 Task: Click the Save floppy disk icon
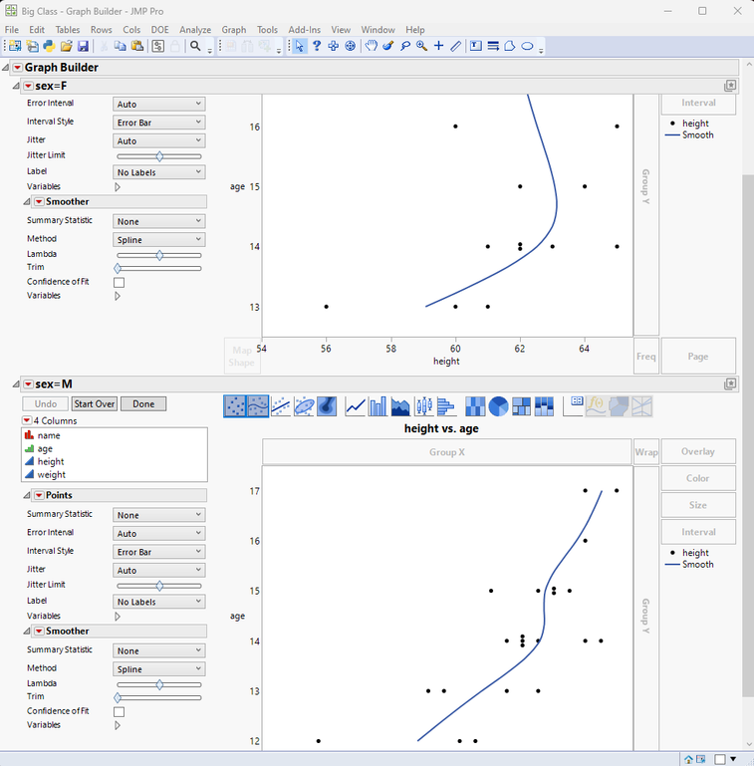[x=84, y=46]
